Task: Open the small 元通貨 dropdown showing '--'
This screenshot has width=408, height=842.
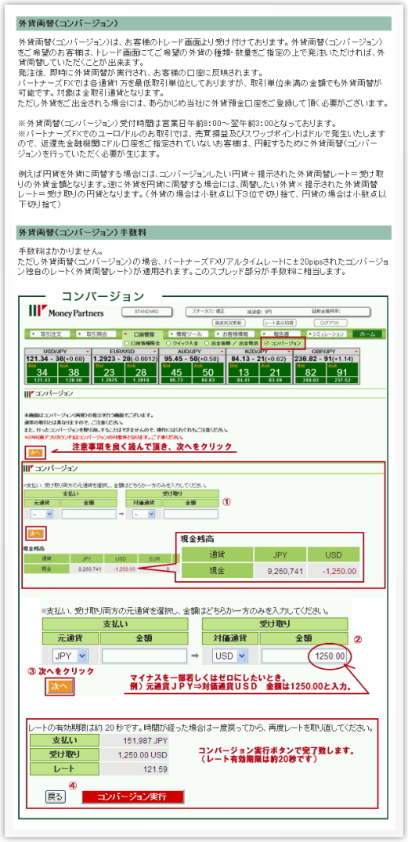Action: coord(41,515)
